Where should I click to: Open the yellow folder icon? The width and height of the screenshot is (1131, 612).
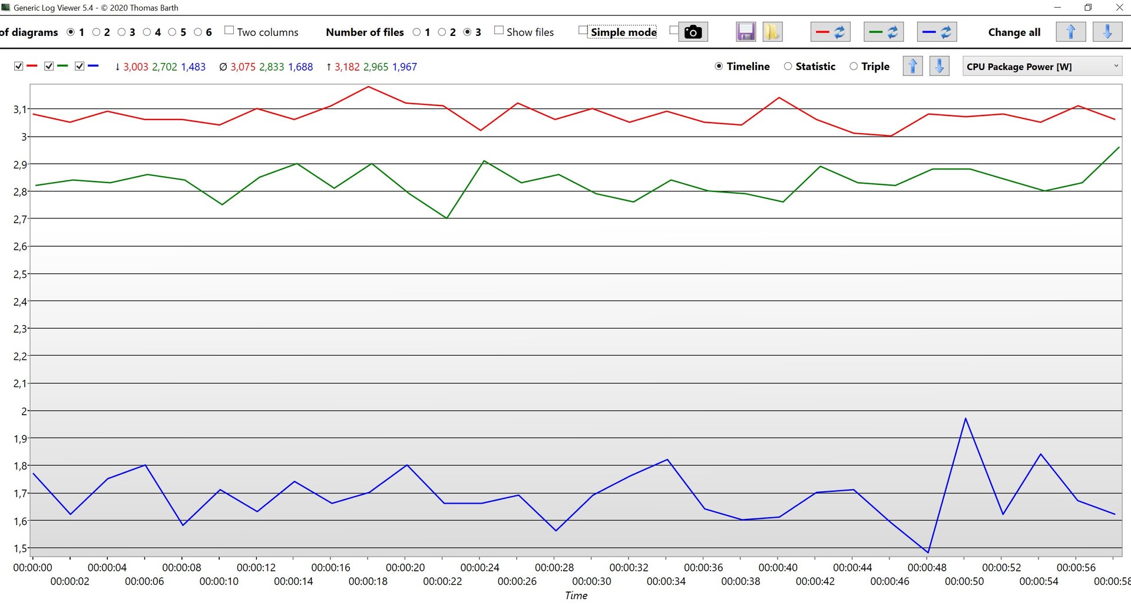(772, 32)
